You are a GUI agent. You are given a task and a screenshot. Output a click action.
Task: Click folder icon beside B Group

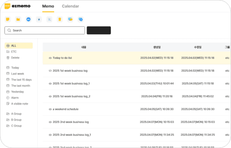(x=8, y=120)
